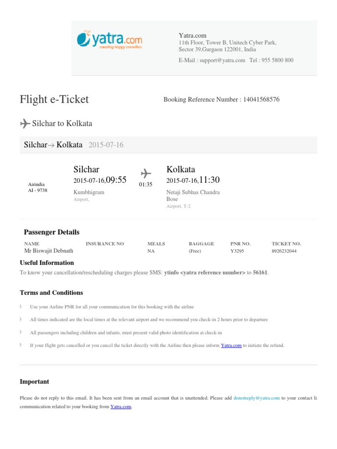Screen dimensions: 337x449
Task: Click the bullet marker before 'All passengers including children'
Action: click(x=21, y=333)
